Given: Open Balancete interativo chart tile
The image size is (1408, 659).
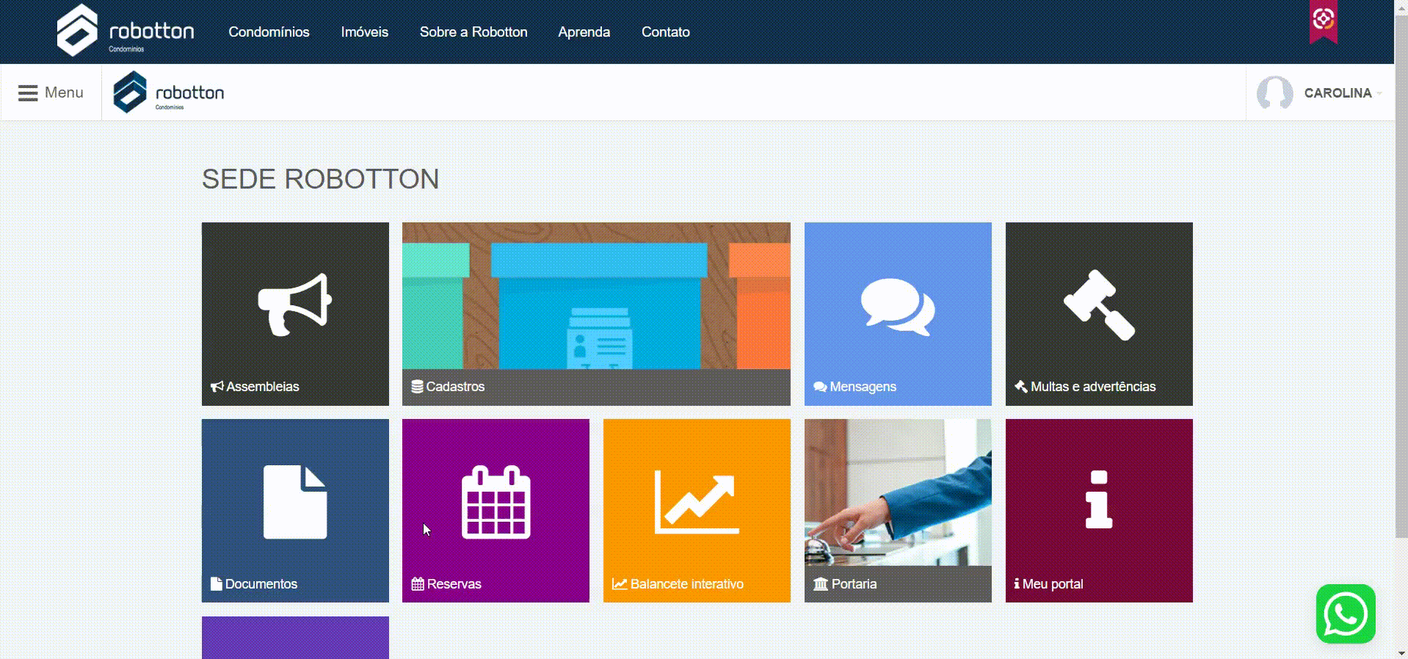Looking at the screenshot, I should (696, 510).
